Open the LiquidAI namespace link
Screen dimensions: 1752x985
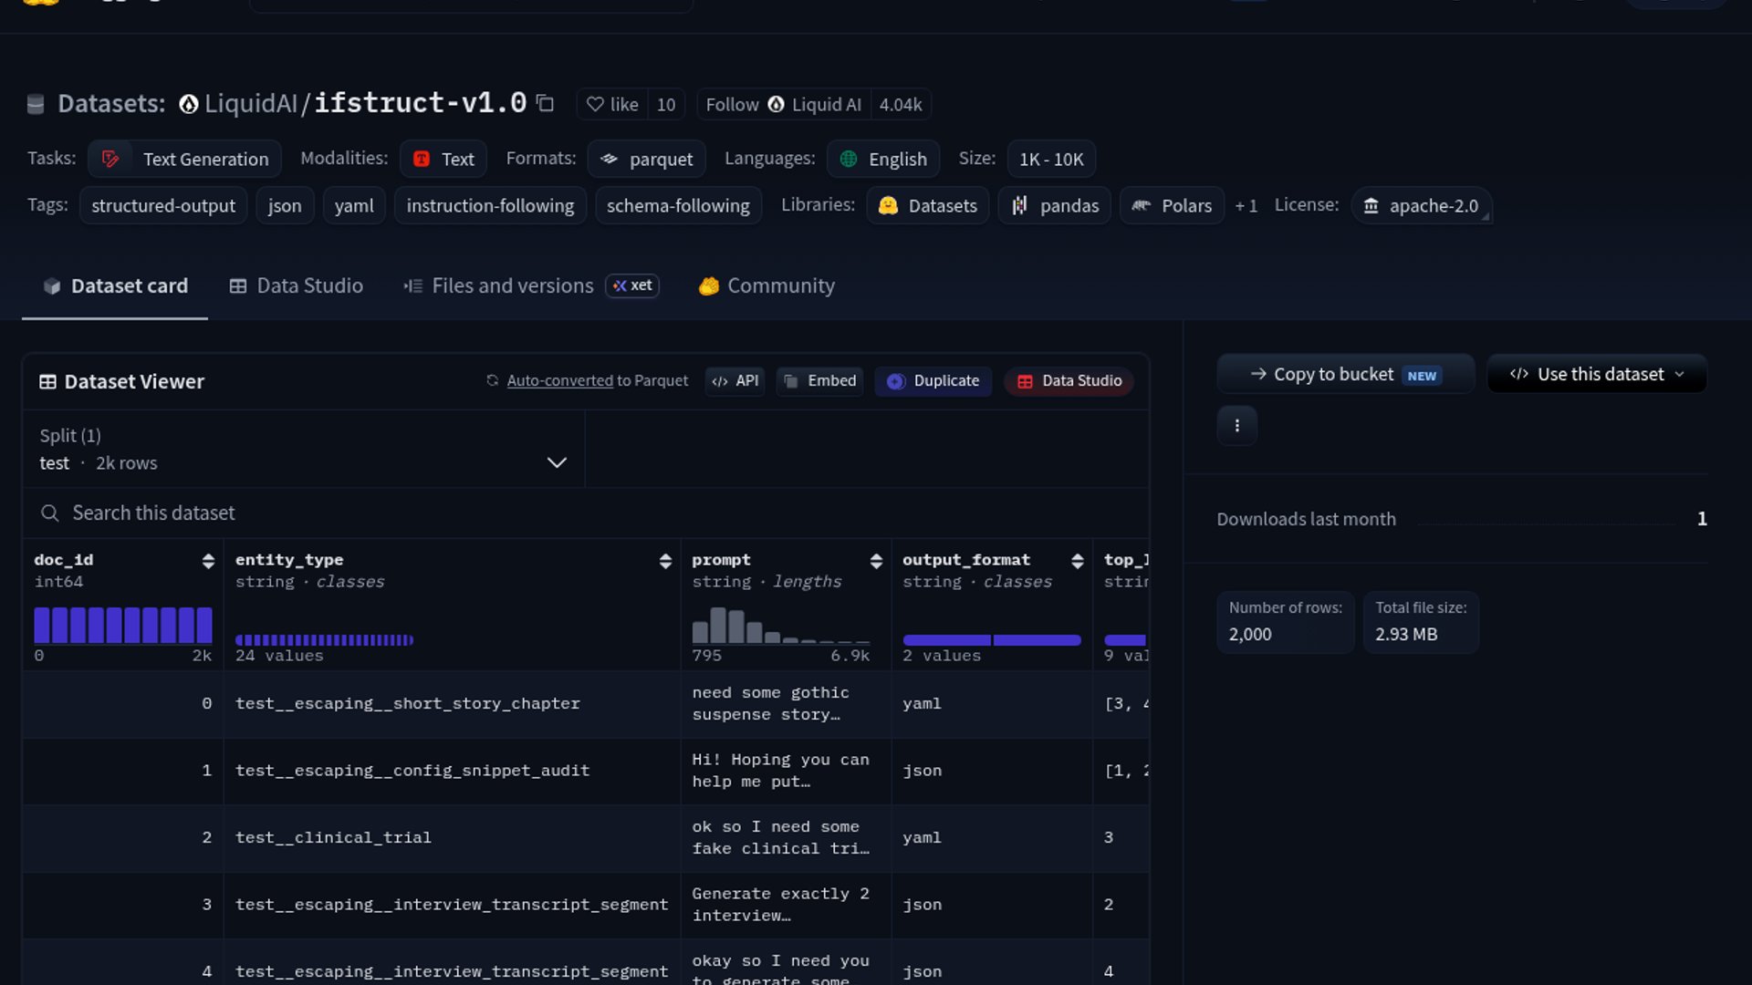(x=251, y=103)
